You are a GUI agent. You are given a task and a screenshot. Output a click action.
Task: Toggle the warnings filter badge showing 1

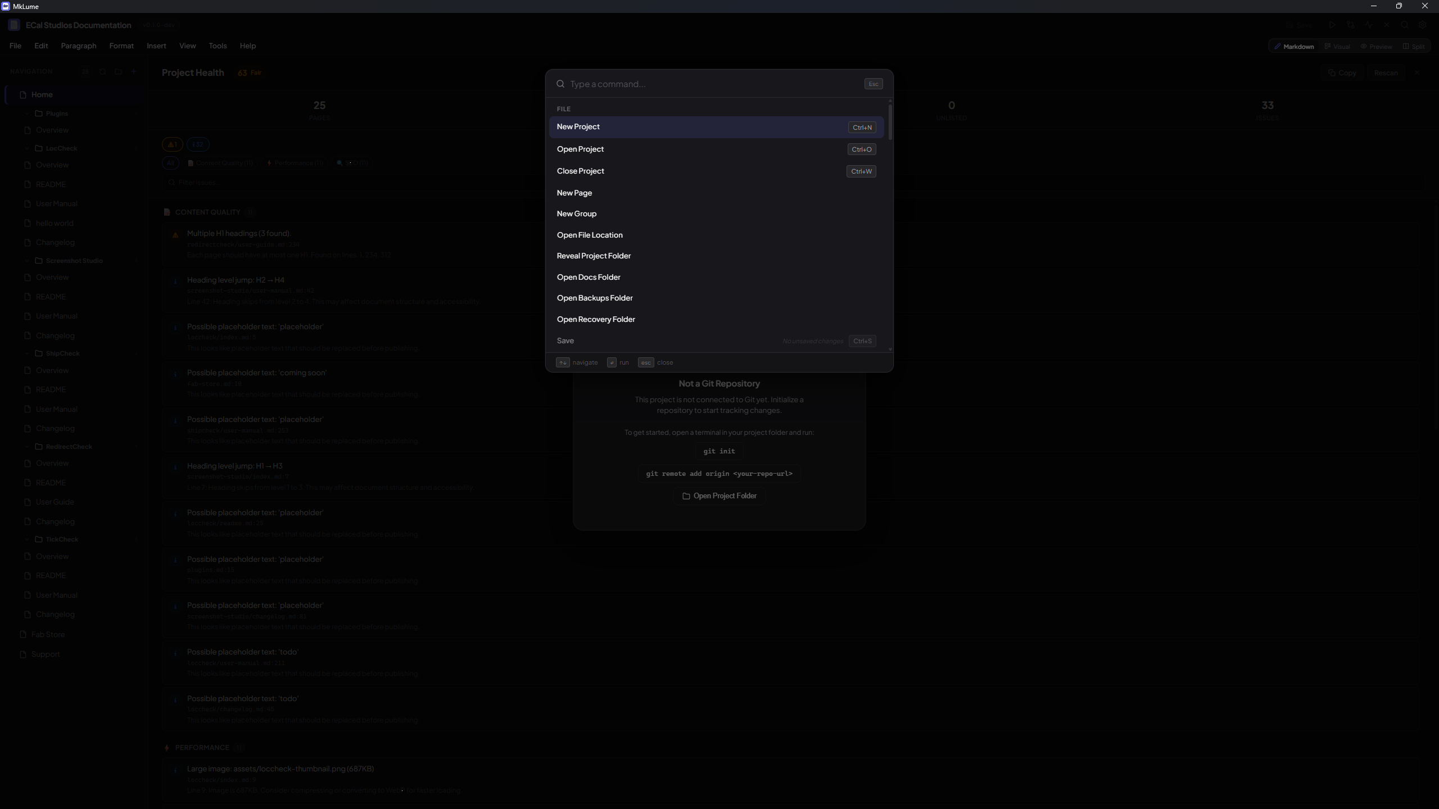[x=173, y=144]
